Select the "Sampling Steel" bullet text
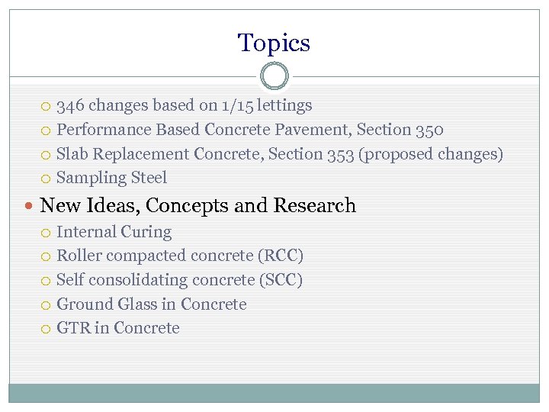549x412 pixels. (111, 178)
